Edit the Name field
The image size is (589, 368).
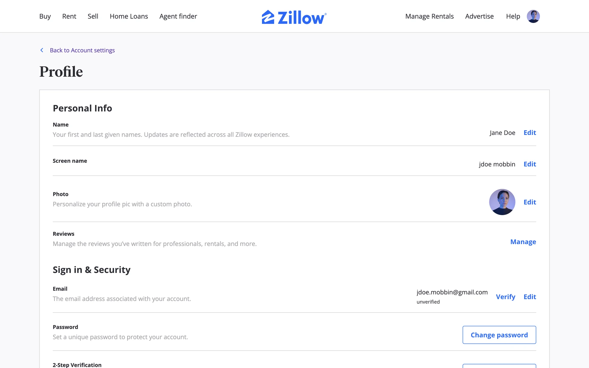(x=529, y=133)
